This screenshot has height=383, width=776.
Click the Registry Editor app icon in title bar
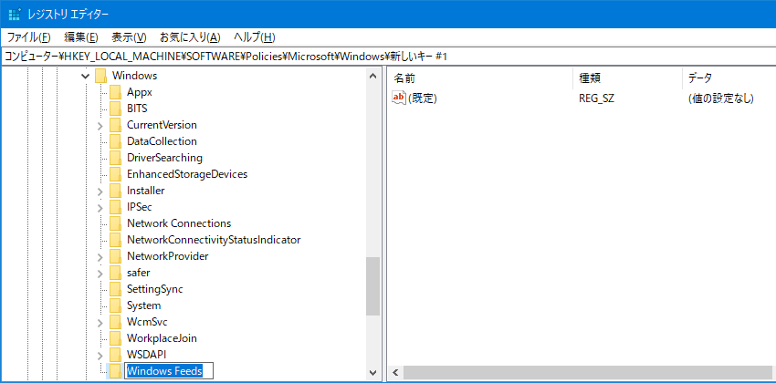click(15, 15)
